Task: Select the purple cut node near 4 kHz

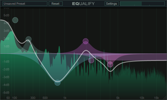Action: 110,64
